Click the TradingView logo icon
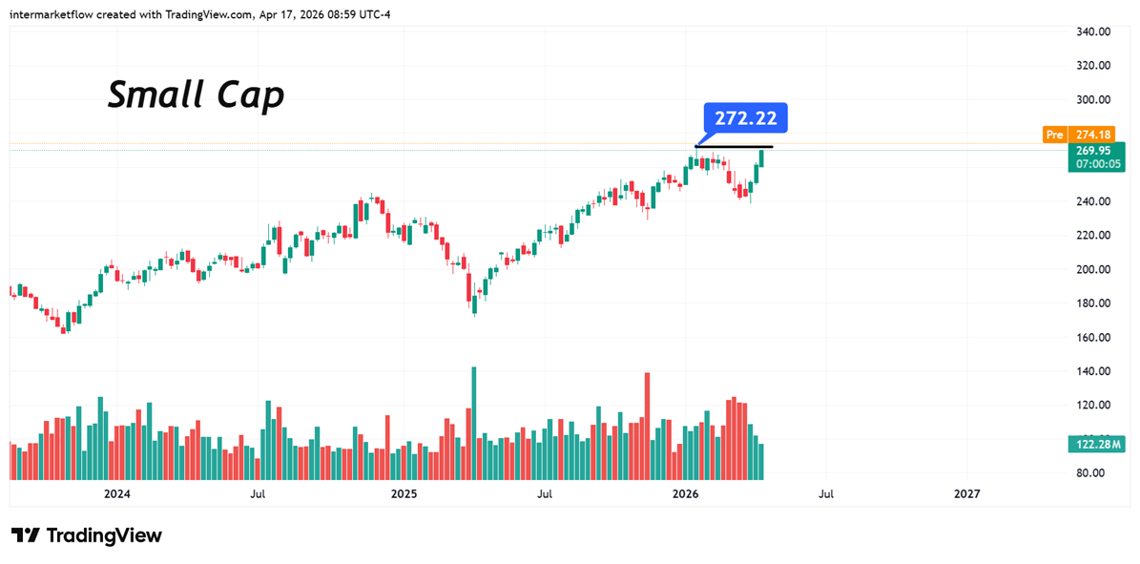The image size is (1140, 564). coord(25,535)
